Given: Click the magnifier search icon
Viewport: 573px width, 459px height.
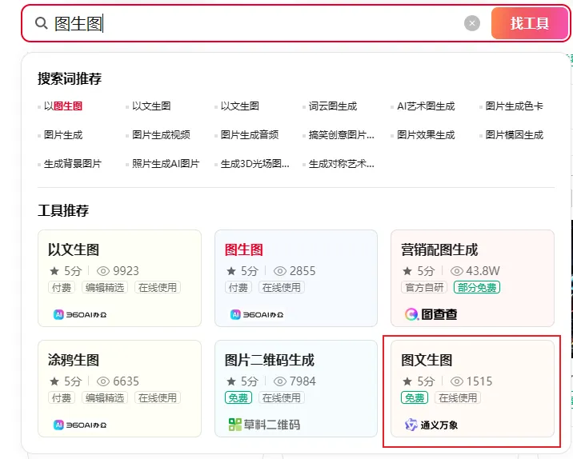Looking at the screenshot, I should tap(42, 23).
